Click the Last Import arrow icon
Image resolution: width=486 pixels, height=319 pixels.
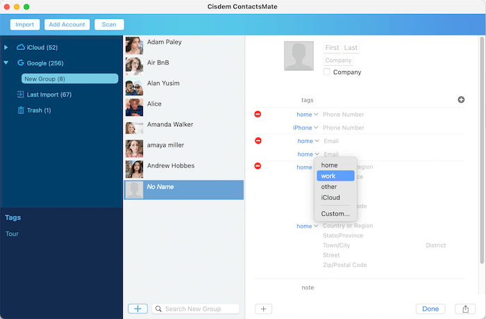[x=20, y=95]
